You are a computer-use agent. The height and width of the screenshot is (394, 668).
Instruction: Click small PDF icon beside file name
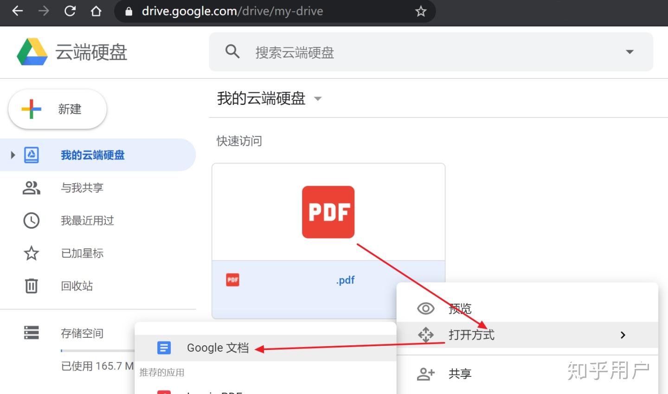232,280
